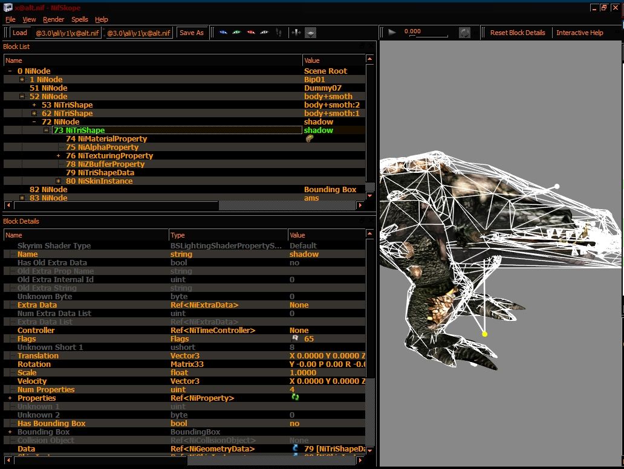Click Block List scroll down arrow
Image resolution: width=624 pixels, height=469 pixels.
[369, 196]
